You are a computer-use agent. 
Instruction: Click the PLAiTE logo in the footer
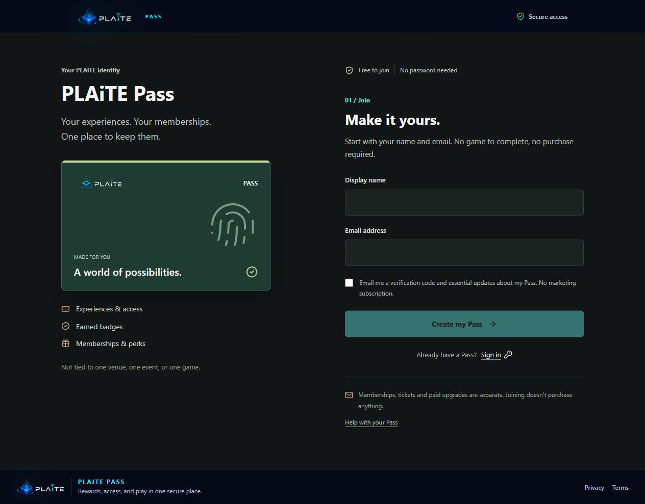[x=41, y=488]
